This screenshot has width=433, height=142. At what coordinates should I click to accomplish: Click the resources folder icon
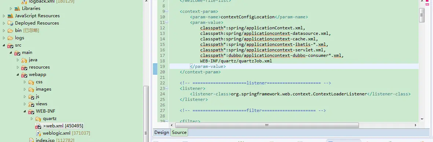[24, 68]
